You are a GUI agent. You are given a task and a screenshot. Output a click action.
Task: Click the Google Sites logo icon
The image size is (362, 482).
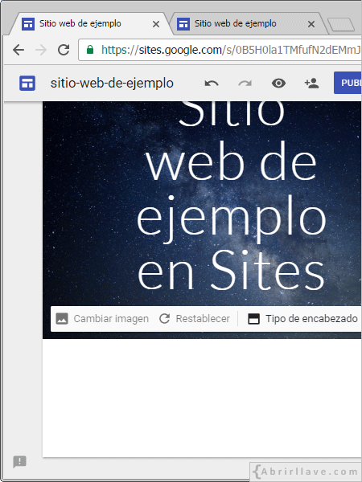(x=27, y=84)
